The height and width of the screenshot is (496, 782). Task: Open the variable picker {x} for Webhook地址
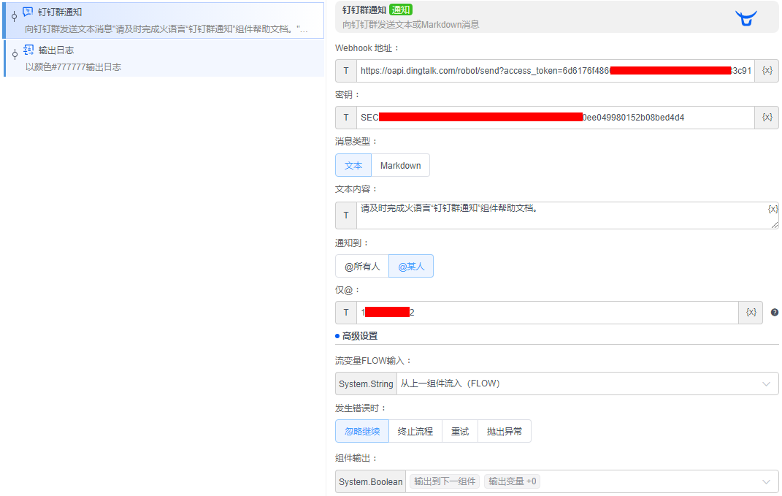[767, 70]
